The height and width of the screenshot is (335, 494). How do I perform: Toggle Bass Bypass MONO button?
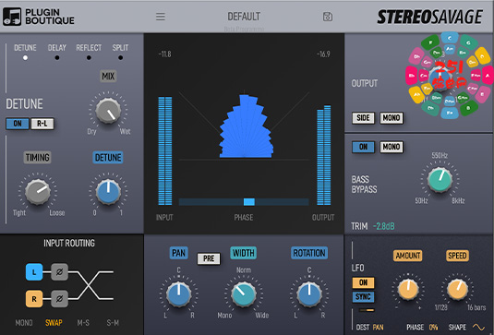pyautogui.click(x=392, y=147)
